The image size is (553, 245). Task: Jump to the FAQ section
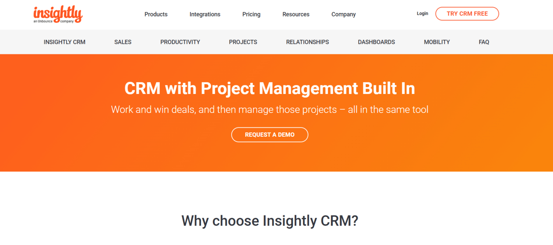484,42
